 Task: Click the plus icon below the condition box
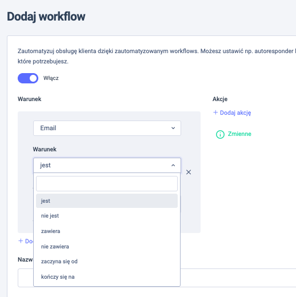coord(21,241)
